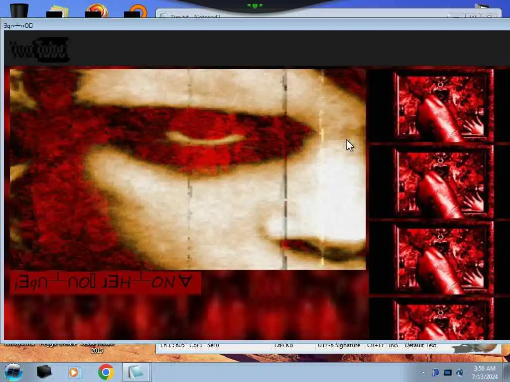Switch to Notepad2 taskbar button
This screenshot has width=510, height=382.
[x=135, y=372]
